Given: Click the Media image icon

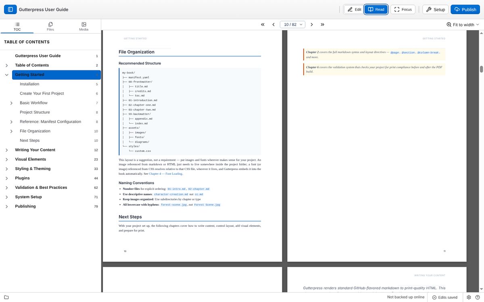Looking at the screenshot, I should point(83,24).
